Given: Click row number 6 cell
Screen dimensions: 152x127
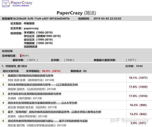Looking at the screenshot, I should (3, 121).
